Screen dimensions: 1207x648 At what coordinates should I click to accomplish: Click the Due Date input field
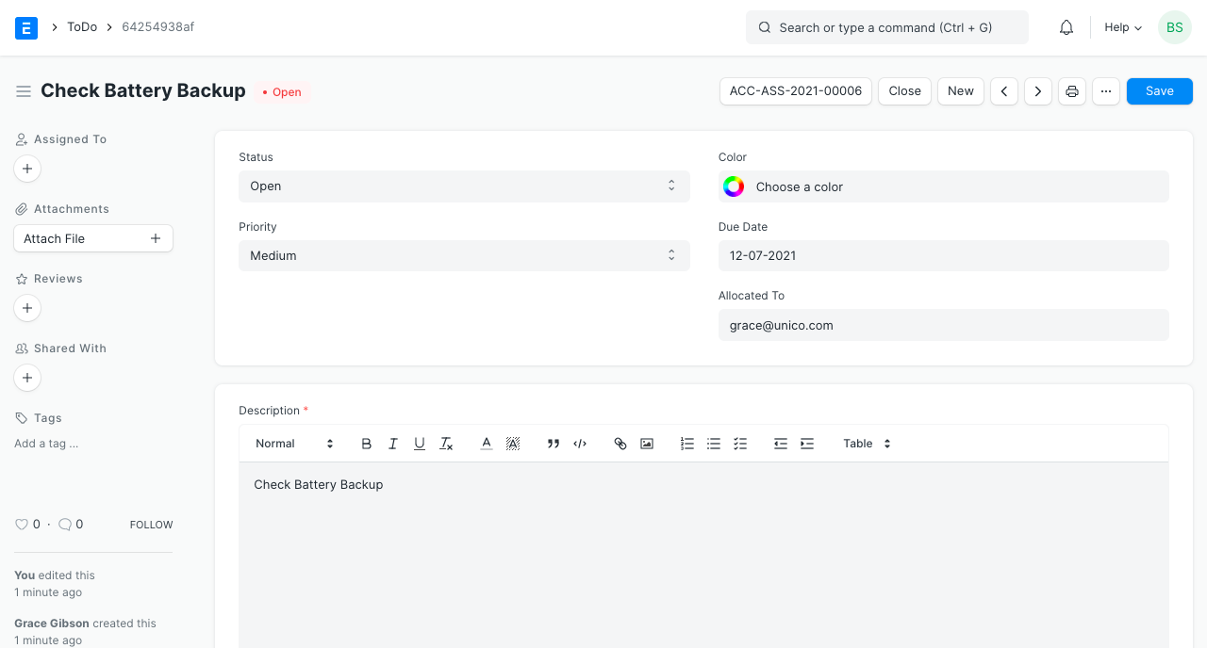tap(943, 256)
